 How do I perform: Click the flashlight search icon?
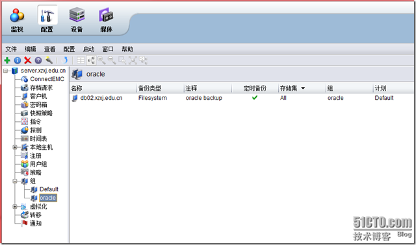pyautogui.click(x=49, y=60)
